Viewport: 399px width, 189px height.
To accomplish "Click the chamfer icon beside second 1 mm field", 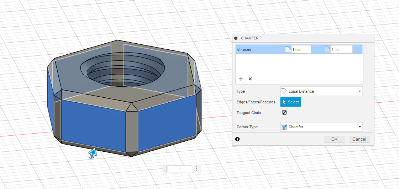I will point(327,49).
